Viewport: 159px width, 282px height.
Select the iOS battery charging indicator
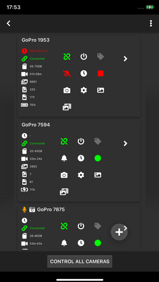click(x=150, y=7)
